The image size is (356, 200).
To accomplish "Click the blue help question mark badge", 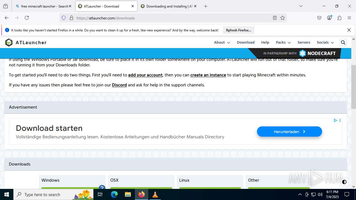I will (x=102, y=187).
